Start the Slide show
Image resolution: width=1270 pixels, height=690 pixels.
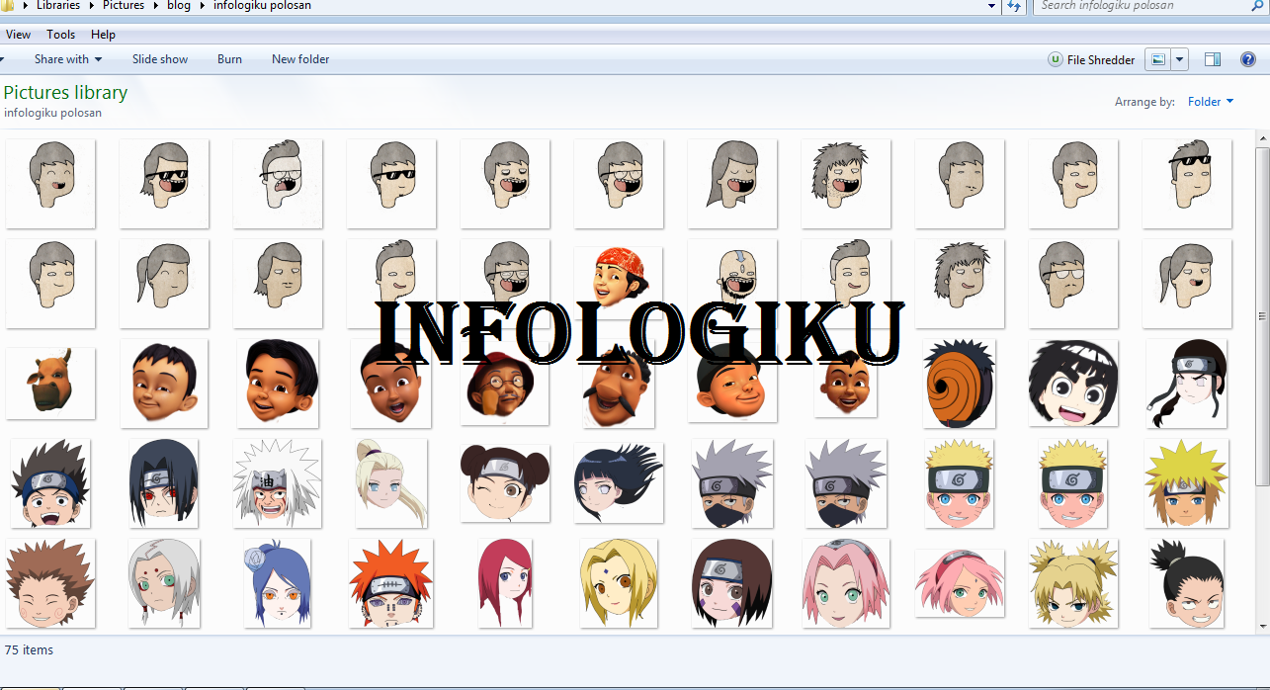pyautogui.click(x=160, y=59)
